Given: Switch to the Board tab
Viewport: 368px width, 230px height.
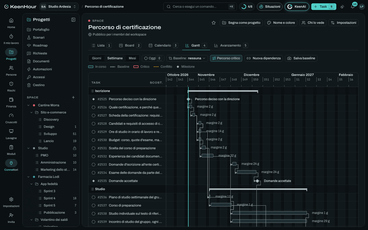Looking at the screenshot, I should coord(130,45).
